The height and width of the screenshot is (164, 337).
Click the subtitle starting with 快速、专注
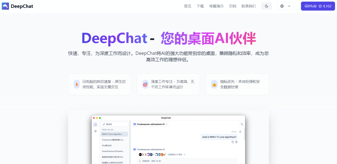pos(168,56)
